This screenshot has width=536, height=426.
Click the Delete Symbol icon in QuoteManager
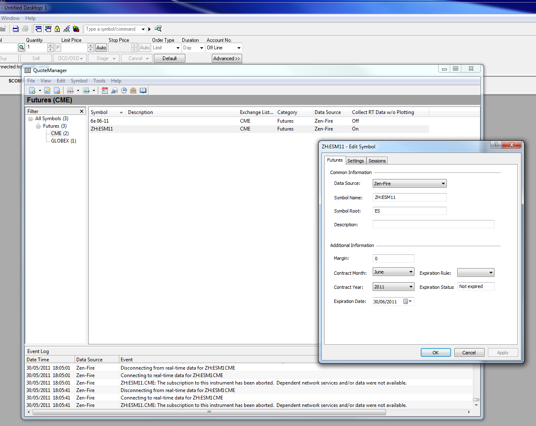(x=57, y=90)
